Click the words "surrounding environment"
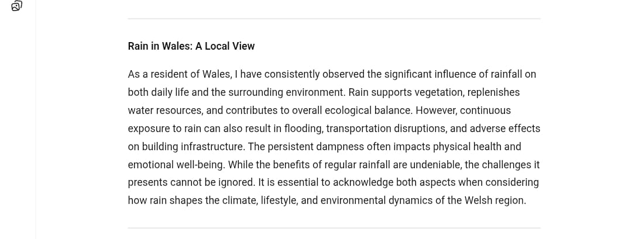 [x=287, y=92]
